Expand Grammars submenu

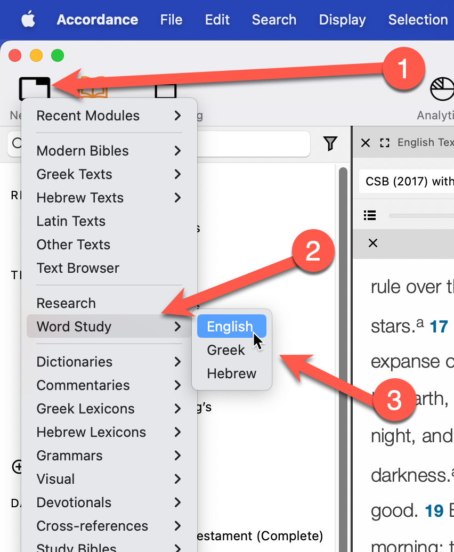pyautogui.click(x=109, y=455)
